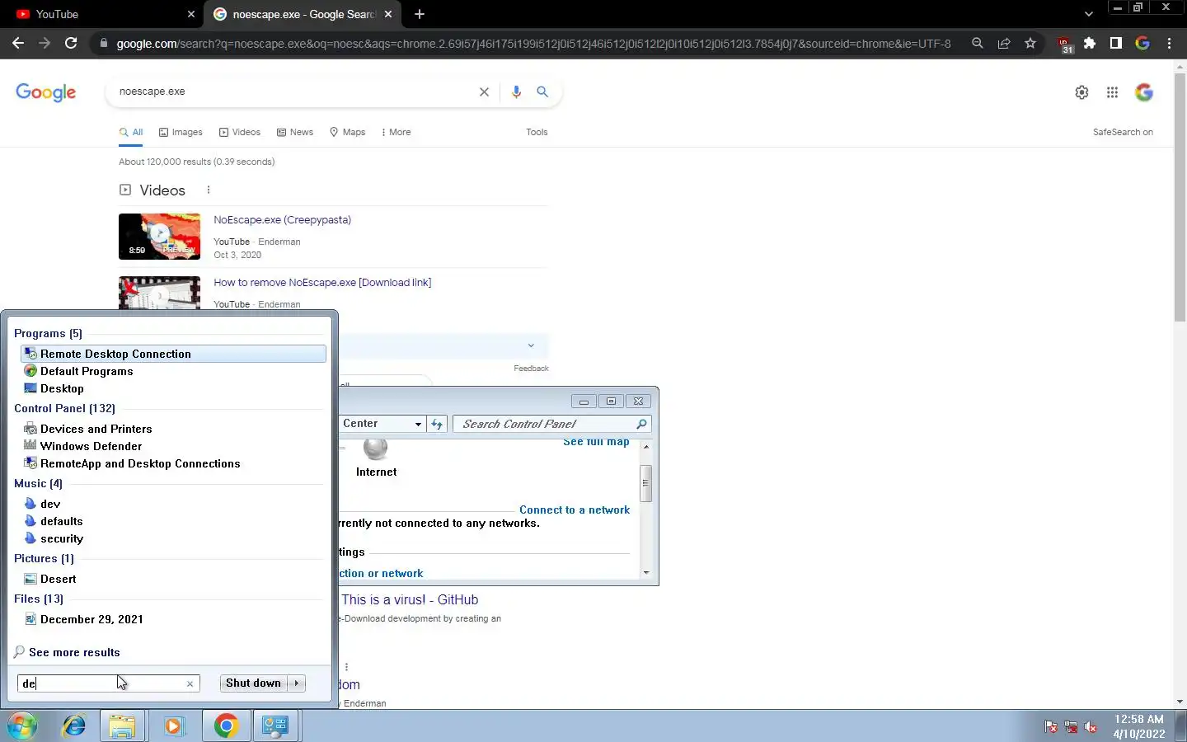Go back in Chrome
Screen dimensions: 1187x742
pos(18,43)
